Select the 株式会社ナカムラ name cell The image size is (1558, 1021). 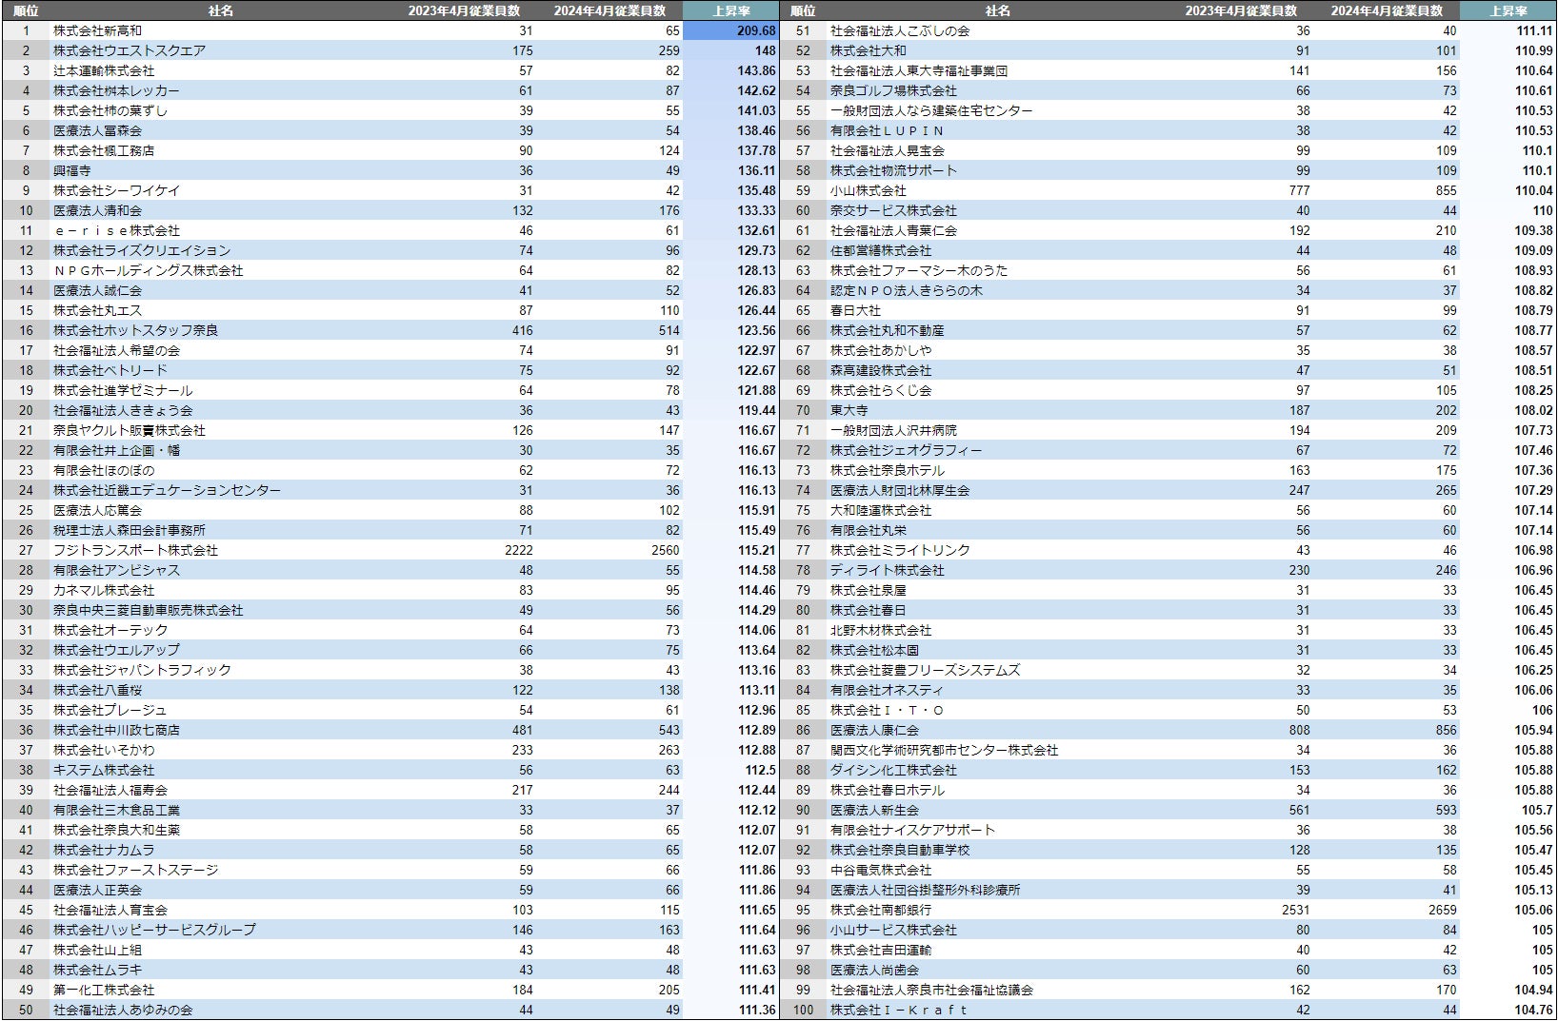[x=104, y=850]
